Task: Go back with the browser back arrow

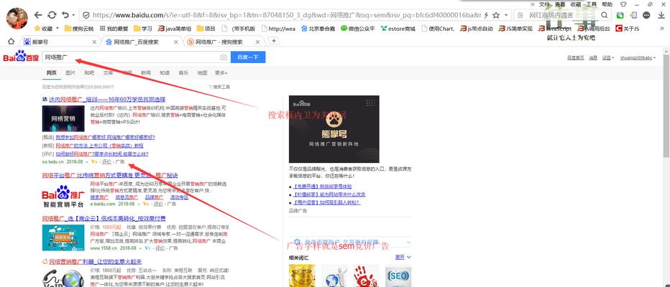Action: [x=38, y=15]
